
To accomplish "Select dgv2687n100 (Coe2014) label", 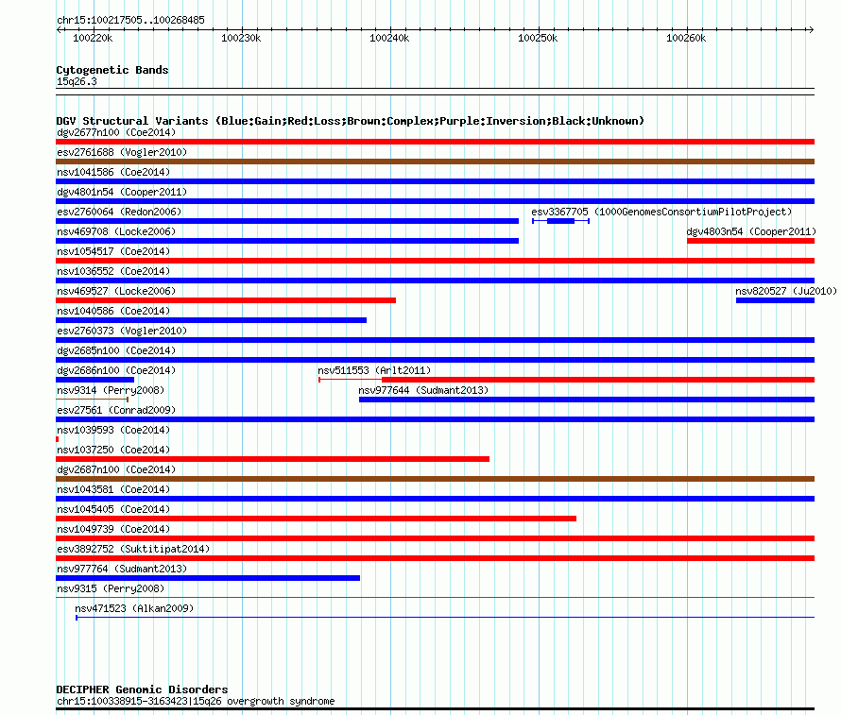I will pyautogui.click(x=116, y=469).
